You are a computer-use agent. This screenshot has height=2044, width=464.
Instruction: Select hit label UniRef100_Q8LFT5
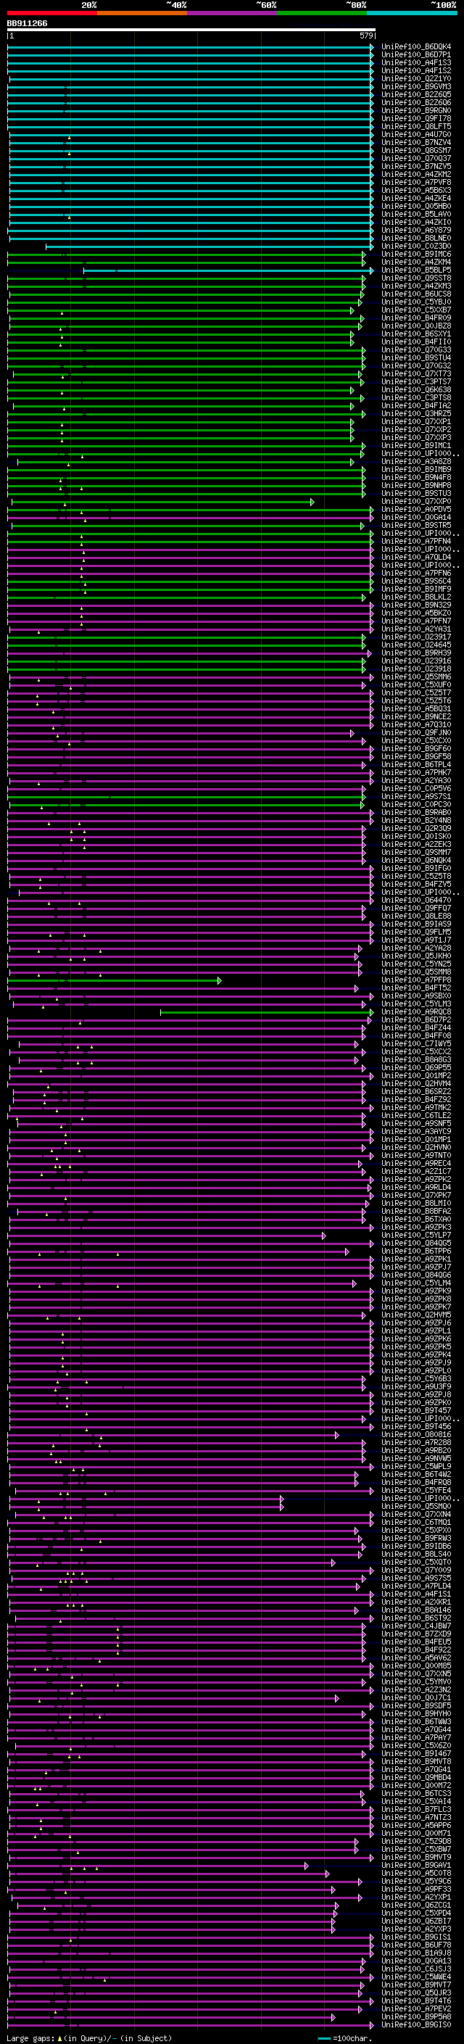[416, 126]
